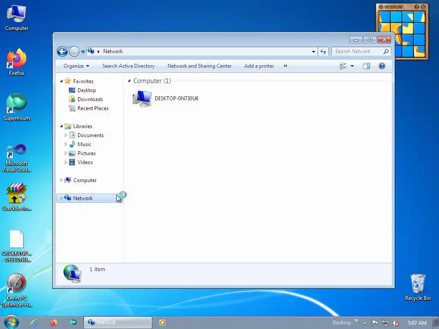Open the recent pages dropdown arrow
The height and width of the screenshot is (329, 439).
pyautogui.click(x=83, y=52)
